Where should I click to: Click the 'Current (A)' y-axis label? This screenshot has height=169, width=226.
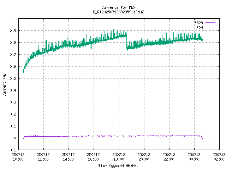[4, 84]
